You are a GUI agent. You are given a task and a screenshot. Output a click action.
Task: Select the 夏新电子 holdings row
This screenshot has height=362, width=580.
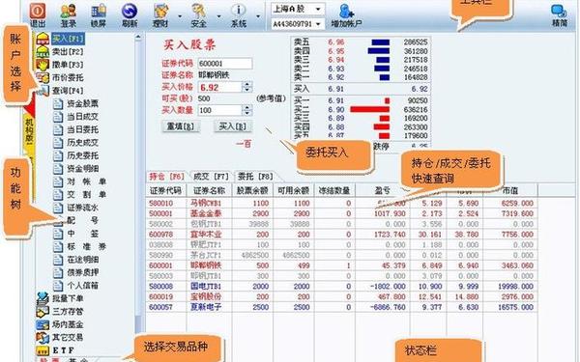[x=341, y=307]
